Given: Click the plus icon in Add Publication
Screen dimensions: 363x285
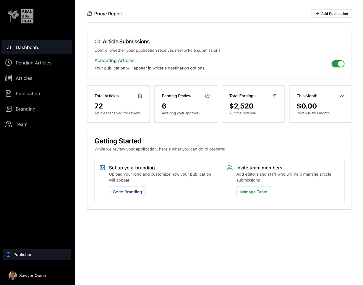Looking at the screenshot, I should 318,14.
